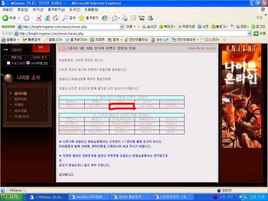Stop page loading with the red X icon
268x201 pixels.
39,18
